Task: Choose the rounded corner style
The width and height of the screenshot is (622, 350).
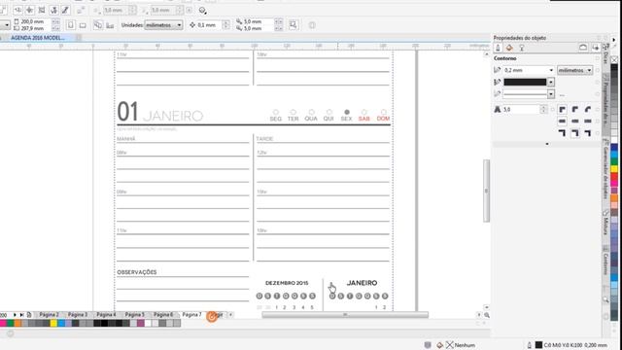Action: click(x=575, y=110)
